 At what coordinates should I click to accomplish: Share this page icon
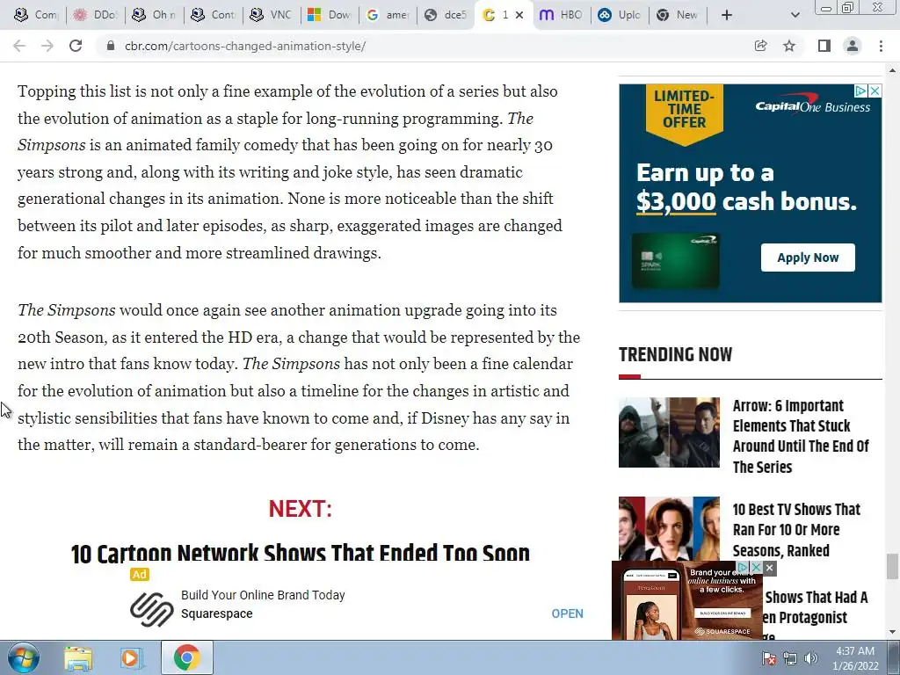761,46
